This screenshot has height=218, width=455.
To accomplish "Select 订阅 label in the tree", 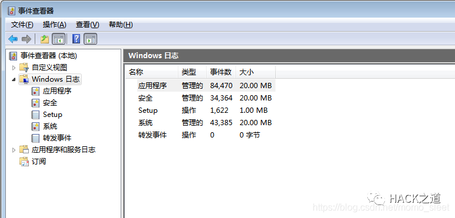I will (x=39, y=162).
